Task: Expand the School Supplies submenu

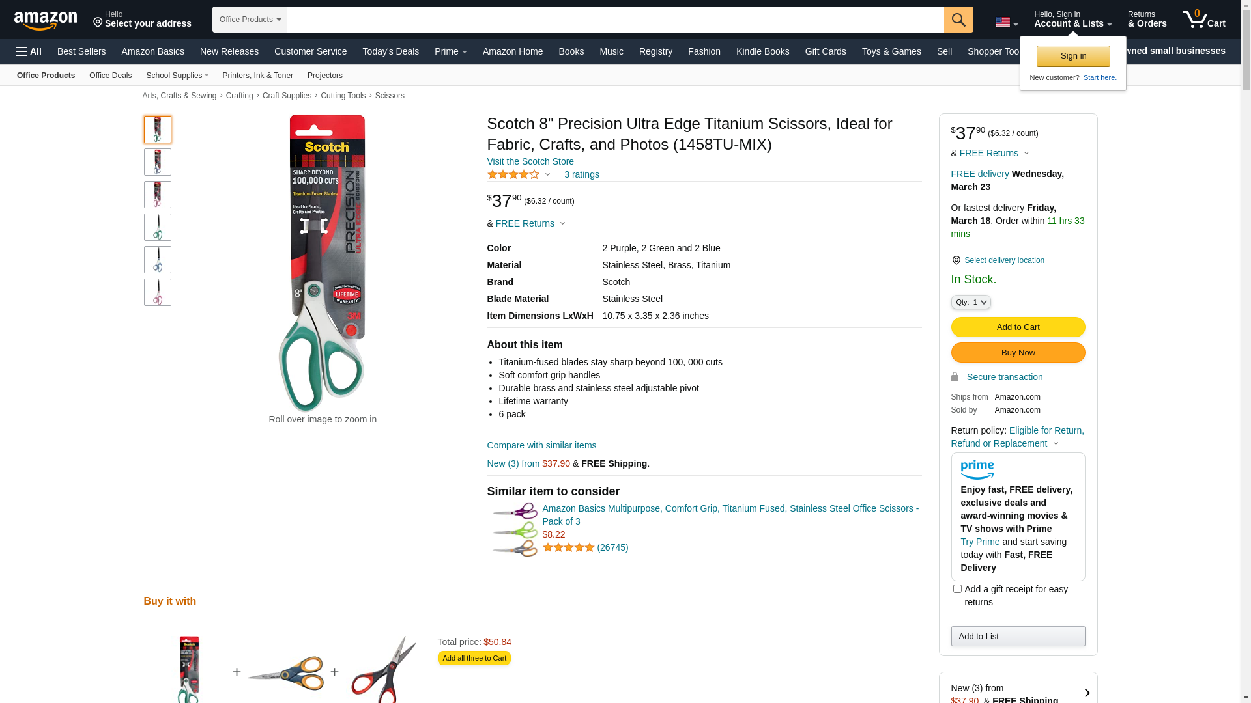Action: click(x=177, y=76)
